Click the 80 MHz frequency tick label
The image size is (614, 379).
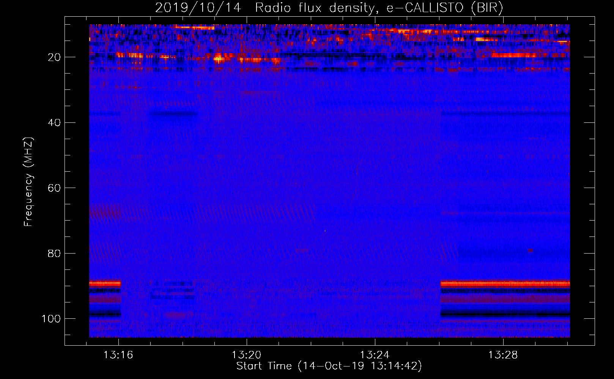click(55, 253)
